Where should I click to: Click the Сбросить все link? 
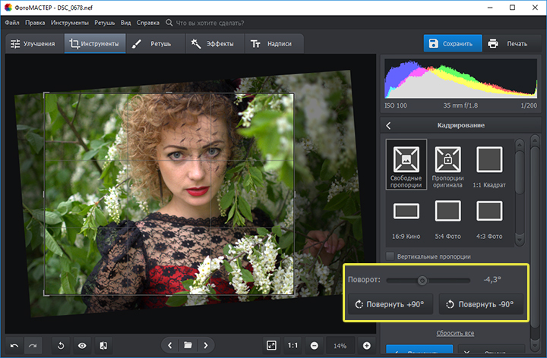pyautogui.click(x=455, y=333)
